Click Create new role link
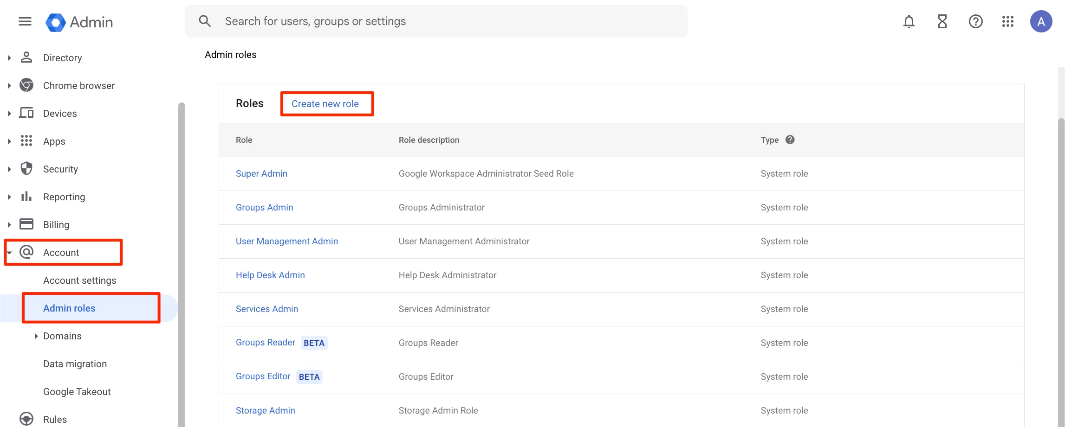Viewport: 1065px width, 427px height. [325, 104]
